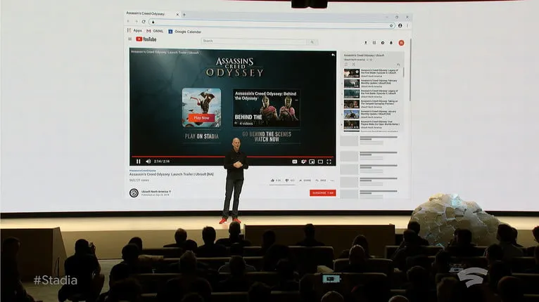Go back in the browser

[x=129, y=21]
